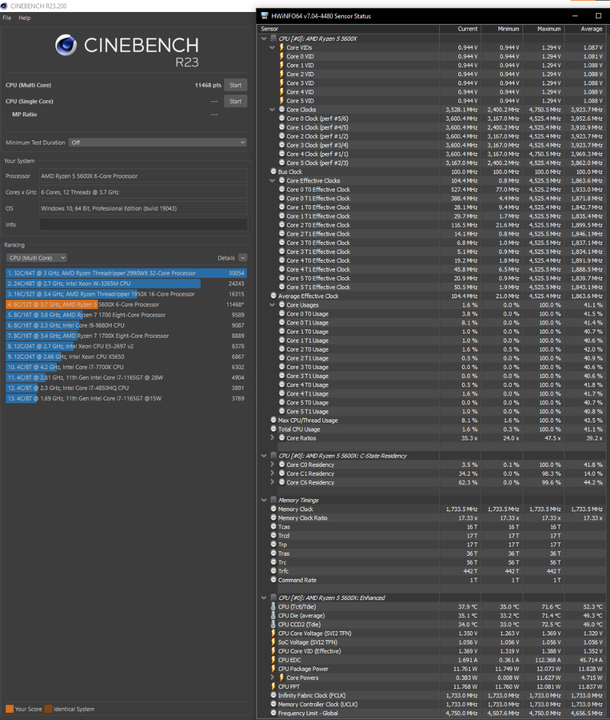Click the round icon beside Infinity Fabric Clock (FCLK)

(x=274, y=695)
